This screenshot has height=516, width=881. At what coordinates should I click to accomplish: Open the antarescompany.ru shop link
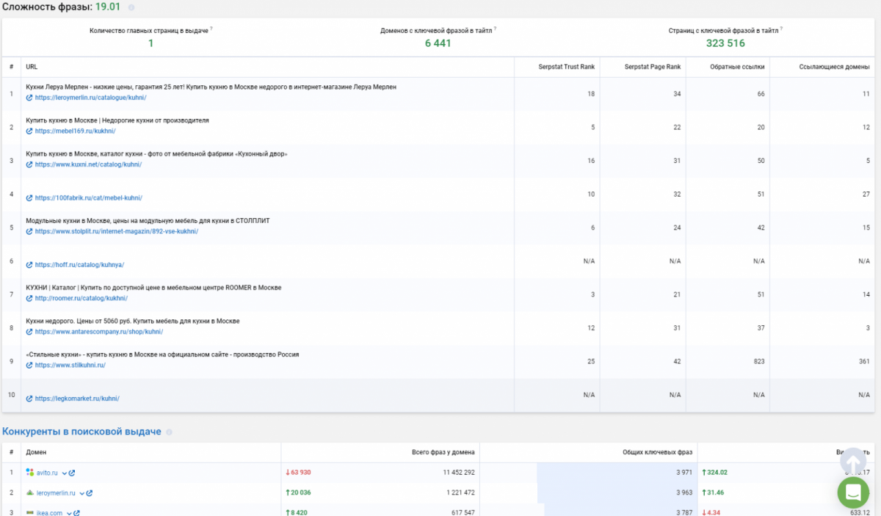(x=98, y=332)
